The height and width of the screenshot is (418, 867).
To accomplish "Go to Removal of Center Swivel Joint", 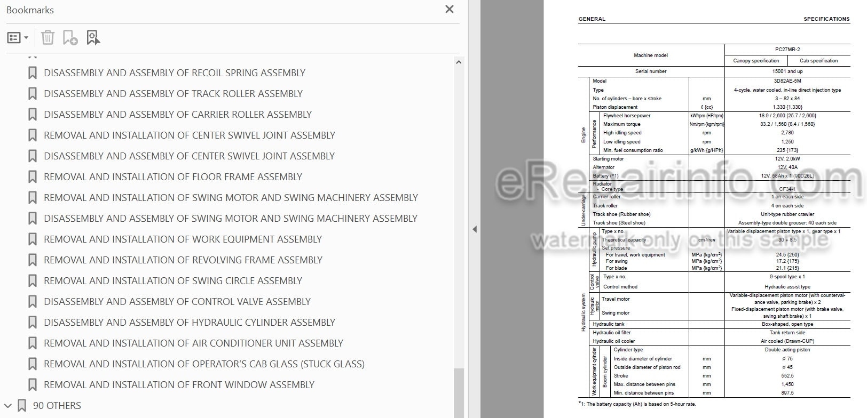I will point(190,135).
